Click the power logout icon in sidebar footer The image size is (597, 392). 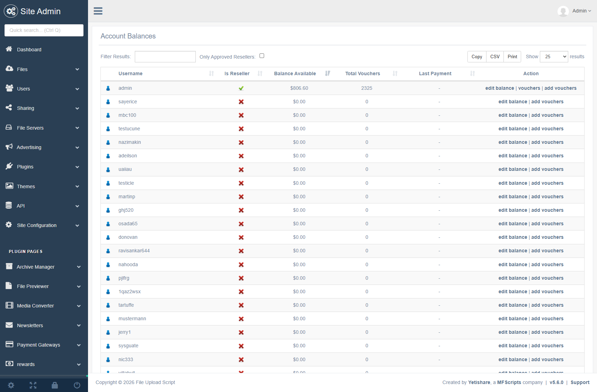pyautogui.click(x=77, y=385)
